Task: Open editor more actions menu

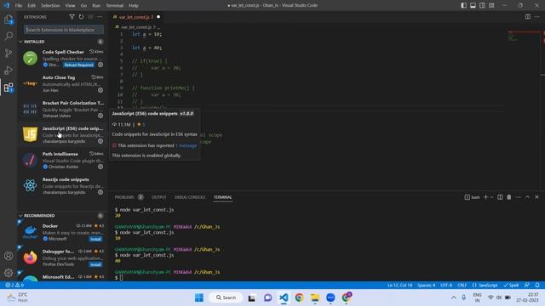Action: coord(537,17)
